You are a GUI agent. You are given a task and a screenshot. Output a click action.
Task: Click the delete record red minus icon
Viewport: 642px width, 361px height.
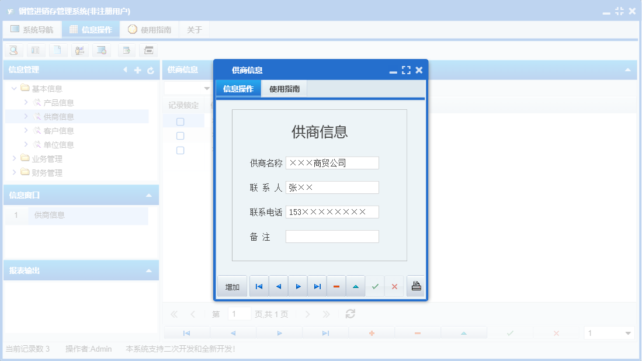pos(336,286)
